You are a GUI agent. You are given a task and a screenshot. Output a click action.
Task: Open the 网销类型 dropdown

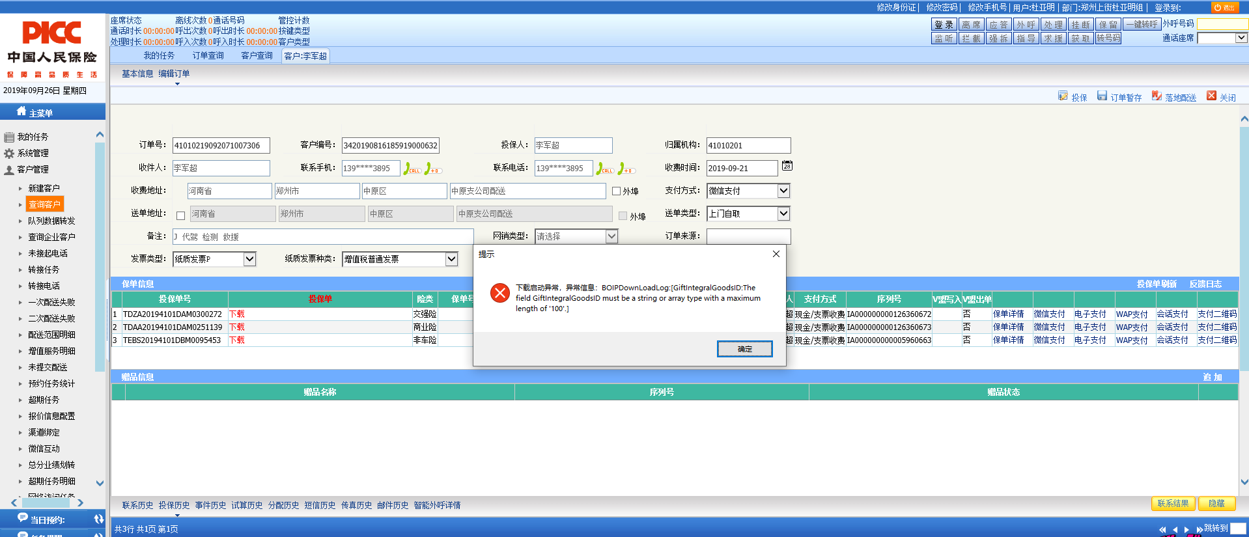576,236
